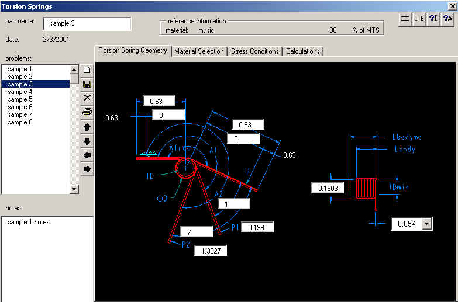Click the 1.3927 value field near P2
Viewport: 458px width, 302px height.
pos(209,250)
